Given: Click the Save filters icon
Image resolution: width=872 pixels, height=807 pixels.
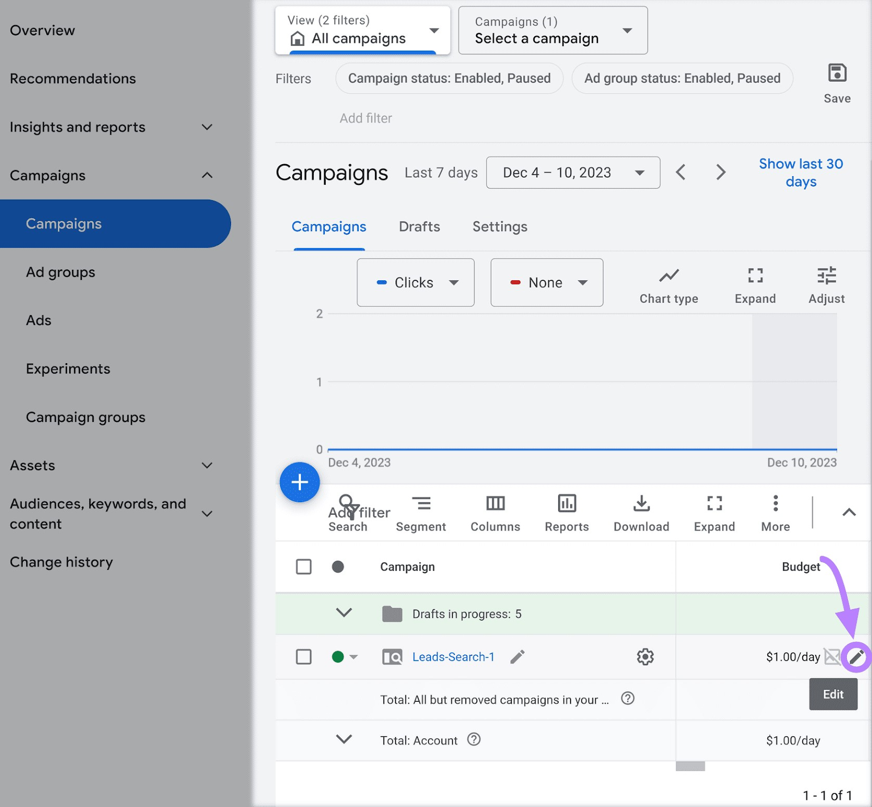Looking at the screenshot, I should point(837,74).
